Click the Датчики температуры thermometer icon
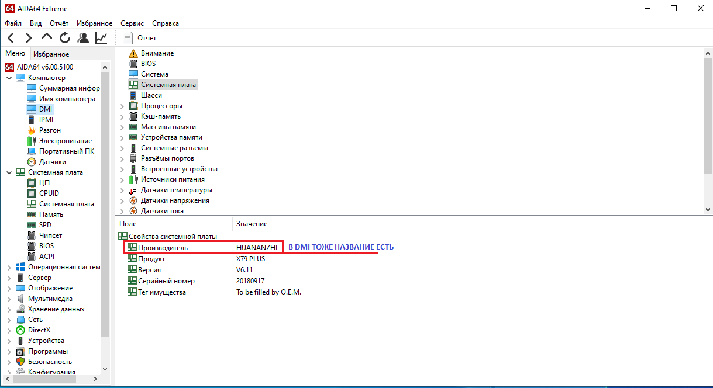 (x=133, y=190)
